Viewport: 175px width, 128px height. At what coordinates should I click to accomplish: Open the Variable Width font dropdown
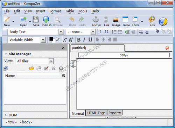(27, 40)
